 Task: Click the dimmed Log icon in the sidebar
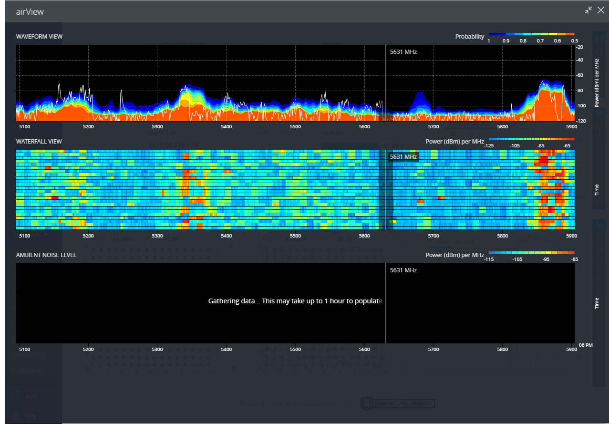(17, 415)
